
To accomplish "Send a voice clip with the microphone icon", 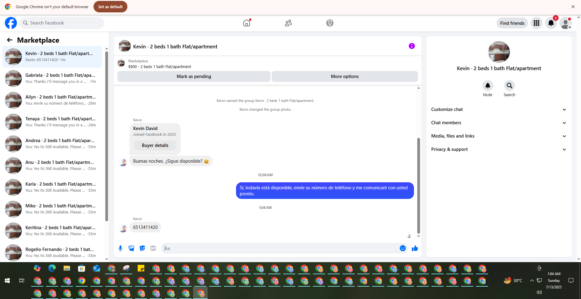I will click(120, 248).
